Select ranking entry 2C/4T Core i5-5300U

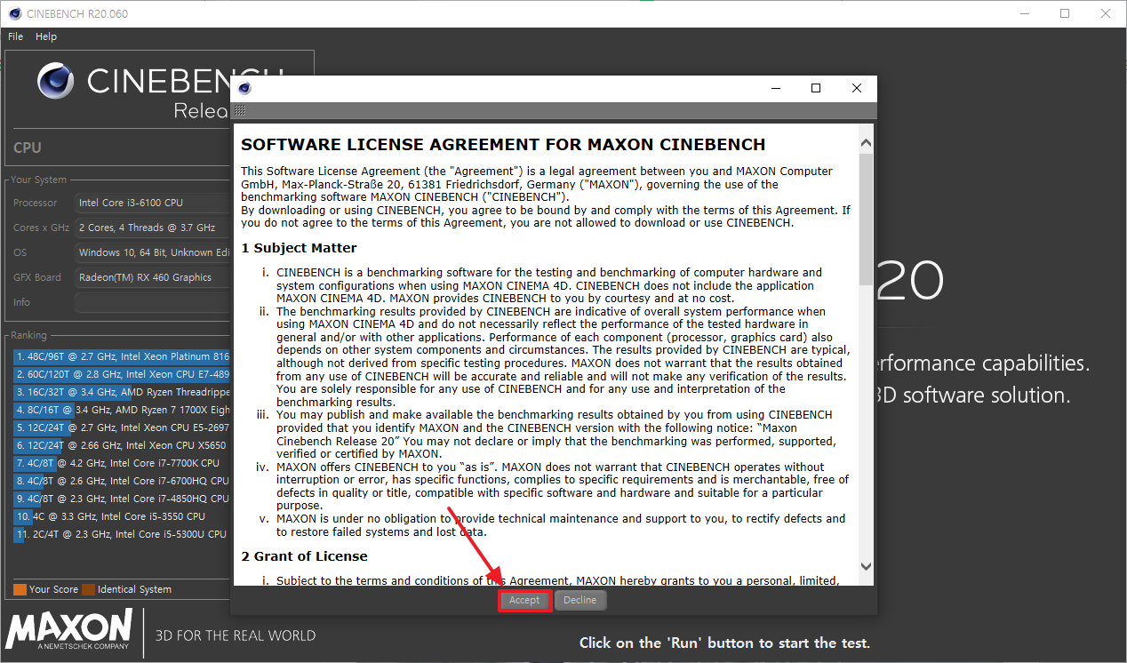click(122, 534)
